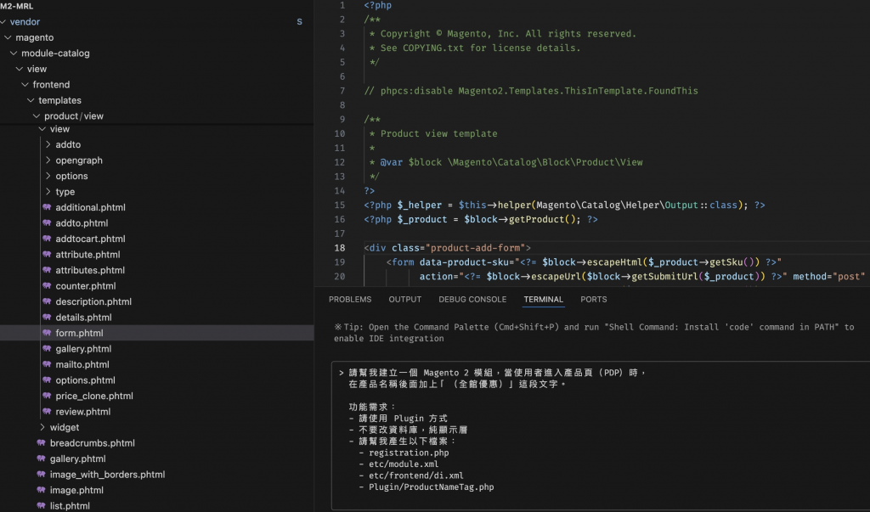
Task: Expand the widget folder chevron
Action: (x=42, y=427)
